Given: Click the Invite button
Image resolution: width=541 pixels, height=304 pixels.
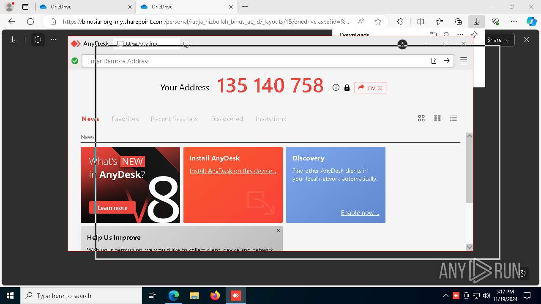Looking at the screenshot, I should [370, 87].
